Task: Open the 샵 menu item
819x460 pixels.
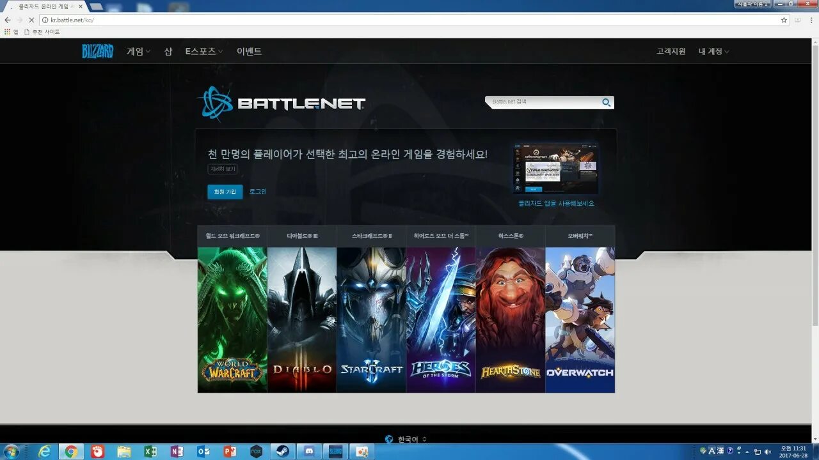Action: (168, 51)
